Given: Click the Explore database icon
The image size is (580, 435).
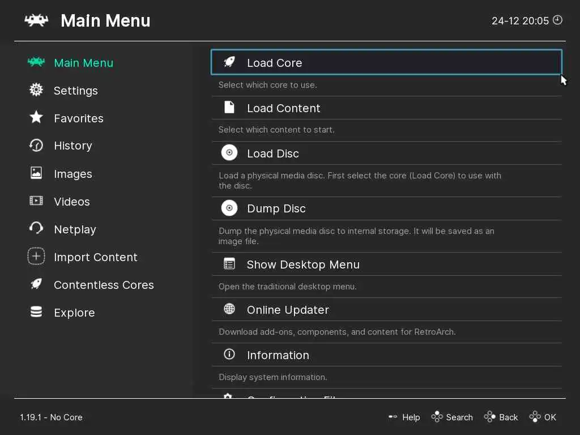Looking at the screenshot, I should click(36, 312).
